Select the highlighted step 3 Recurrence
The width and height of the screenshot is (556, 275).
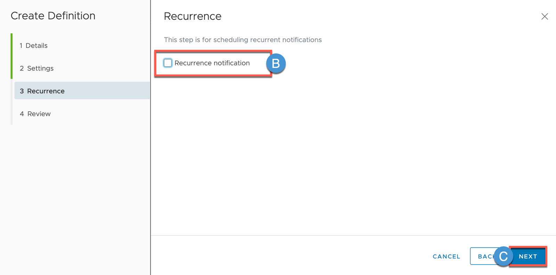tap(46, 91)
